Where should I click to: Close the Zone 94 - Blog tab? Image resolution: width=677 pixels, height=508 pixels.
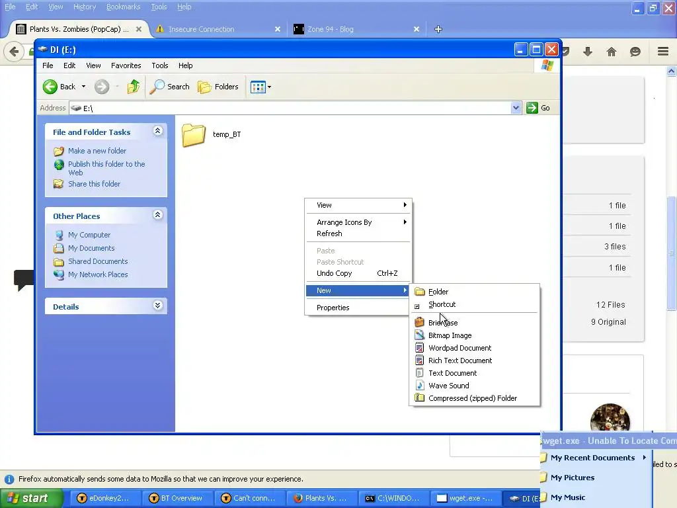[x=417, y=29]
